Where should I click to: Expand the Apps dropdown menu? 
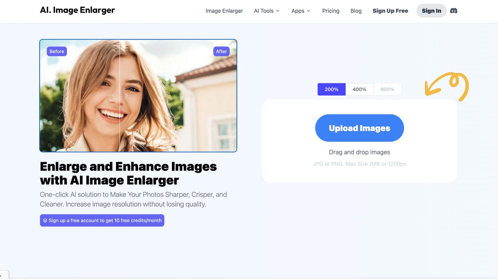298,11
